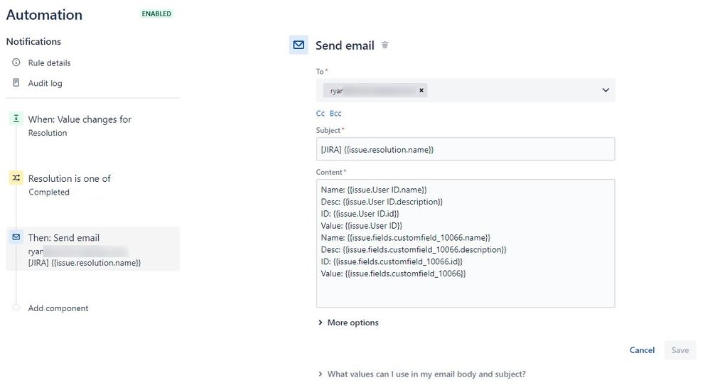710x390 pixels.
Task: Click the Send email action envelope icon
Action: (16, 237)
